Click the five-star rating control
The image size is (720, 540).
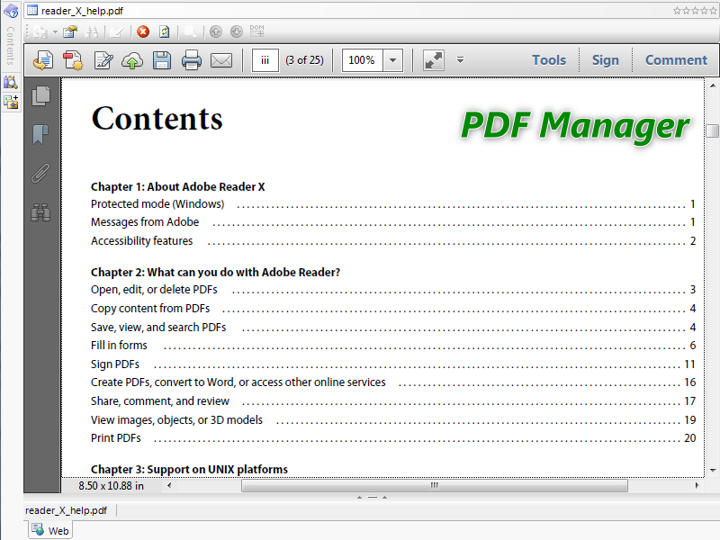[695, 11]
